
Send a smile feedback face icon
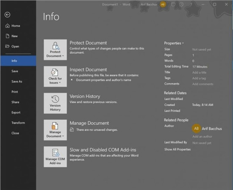pyautogui.click(x=173, y=5)
